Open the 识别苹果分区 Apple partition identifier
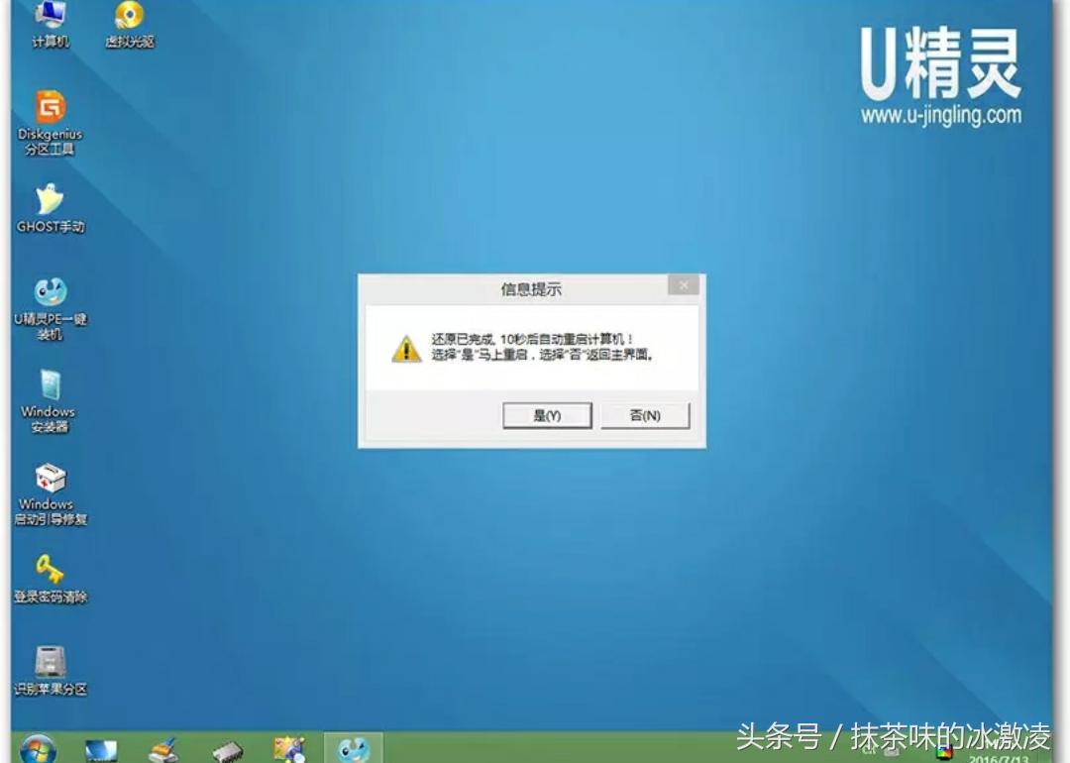The height and width of the screenshot is (763, 1070). pos(47,659)
